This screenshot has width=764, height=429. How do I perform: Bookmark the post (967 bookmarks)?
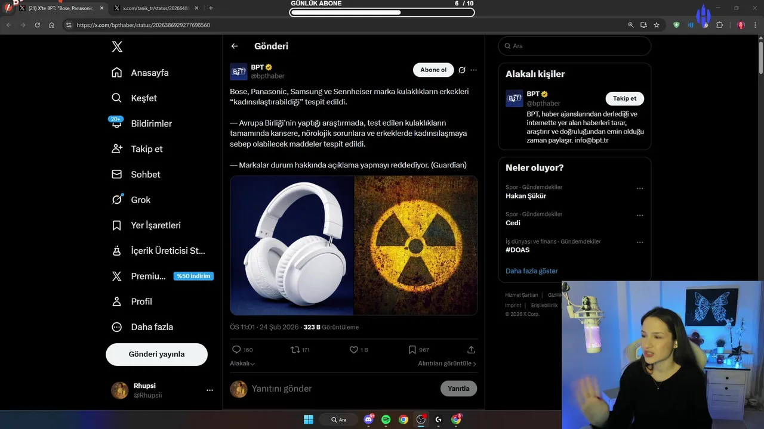click(x=412, y=350)
